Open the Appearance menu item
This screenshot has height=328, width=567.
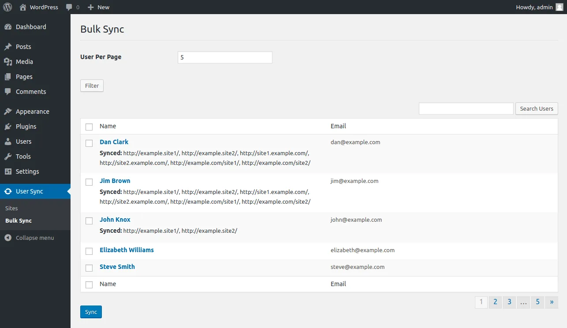pyautogui.click(x=32, y=112)
